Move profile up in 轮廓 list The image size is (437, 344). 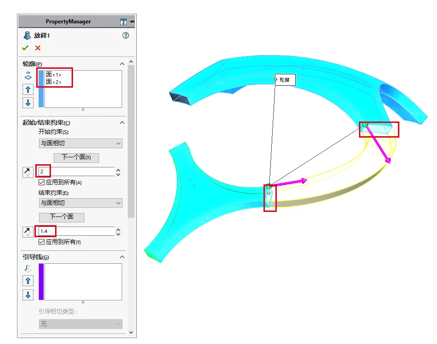[x=28, y=89]
